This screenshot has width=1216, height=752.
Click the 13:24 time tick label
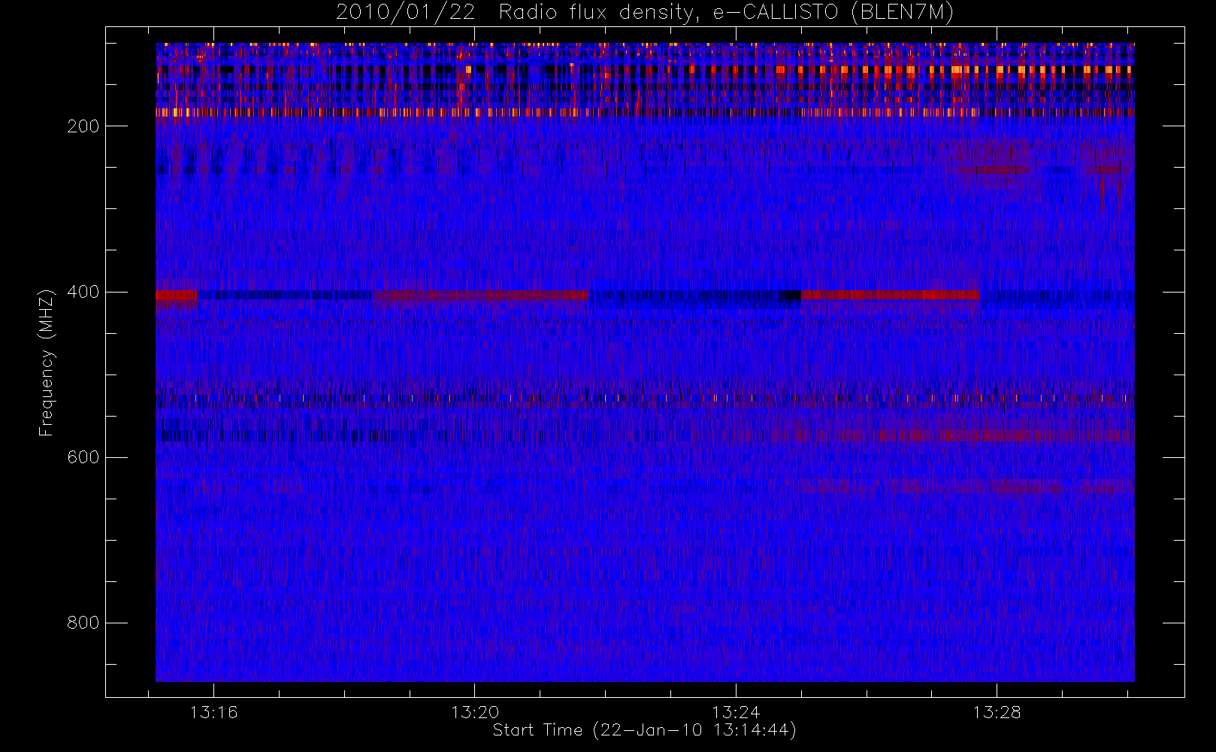pos(736,712)
